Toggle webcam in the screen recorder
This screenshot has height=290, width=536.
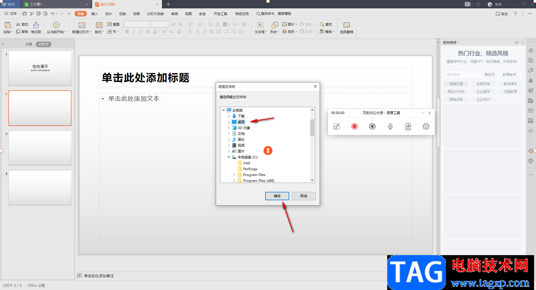(x=408, y=127)
